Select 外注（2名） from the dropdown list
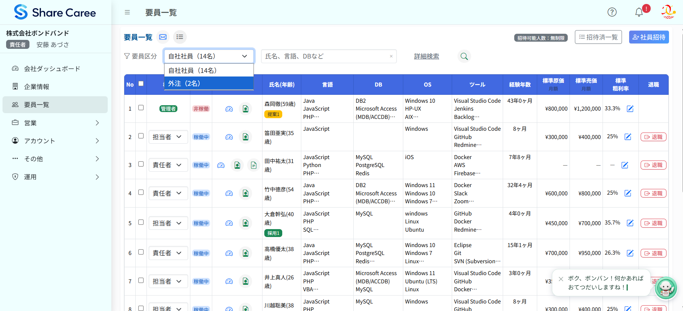Viewport: 683px width, 311px height. (x=209, y=83)
